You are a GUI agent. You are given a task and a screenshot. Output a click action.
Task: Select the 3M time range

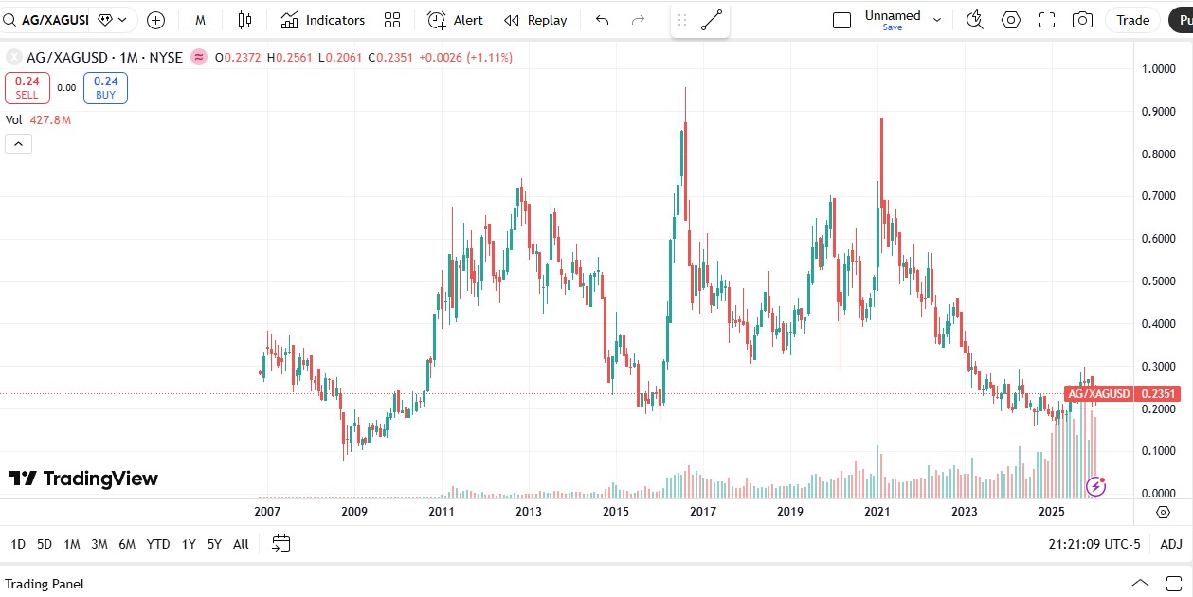click(x=99, y=544)
